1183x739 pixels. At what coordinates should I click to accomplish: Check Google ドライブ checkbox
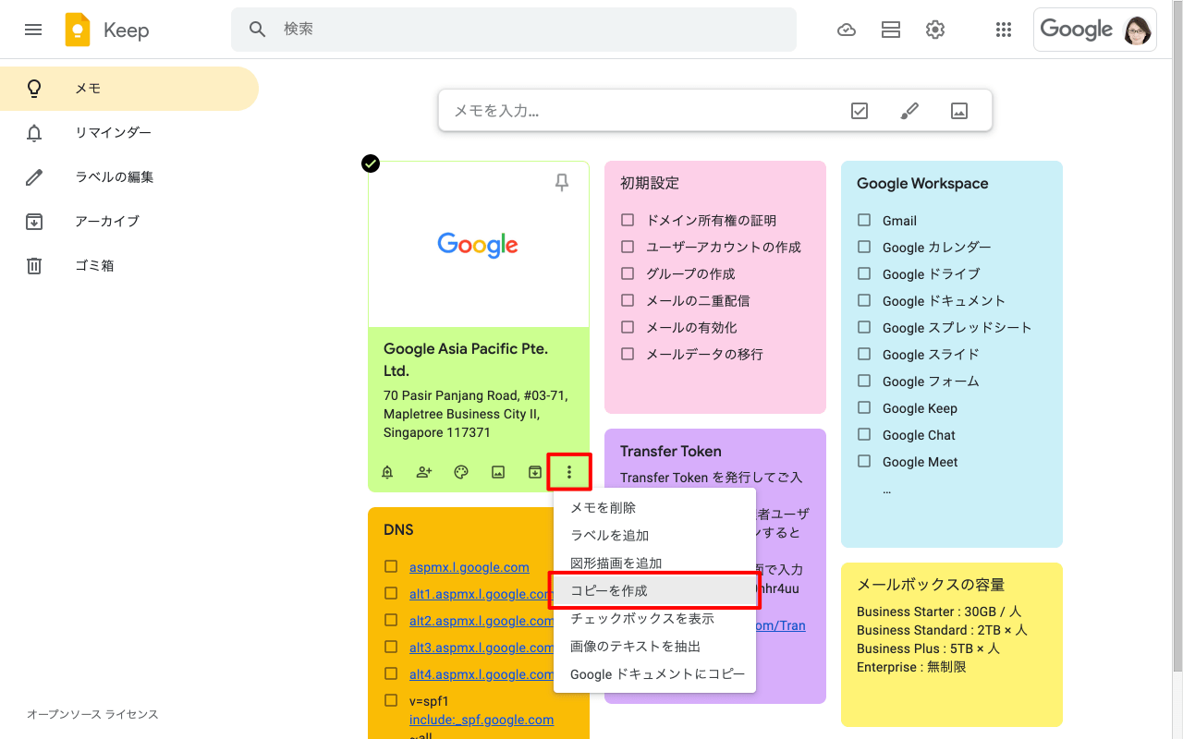coord(864,273)
